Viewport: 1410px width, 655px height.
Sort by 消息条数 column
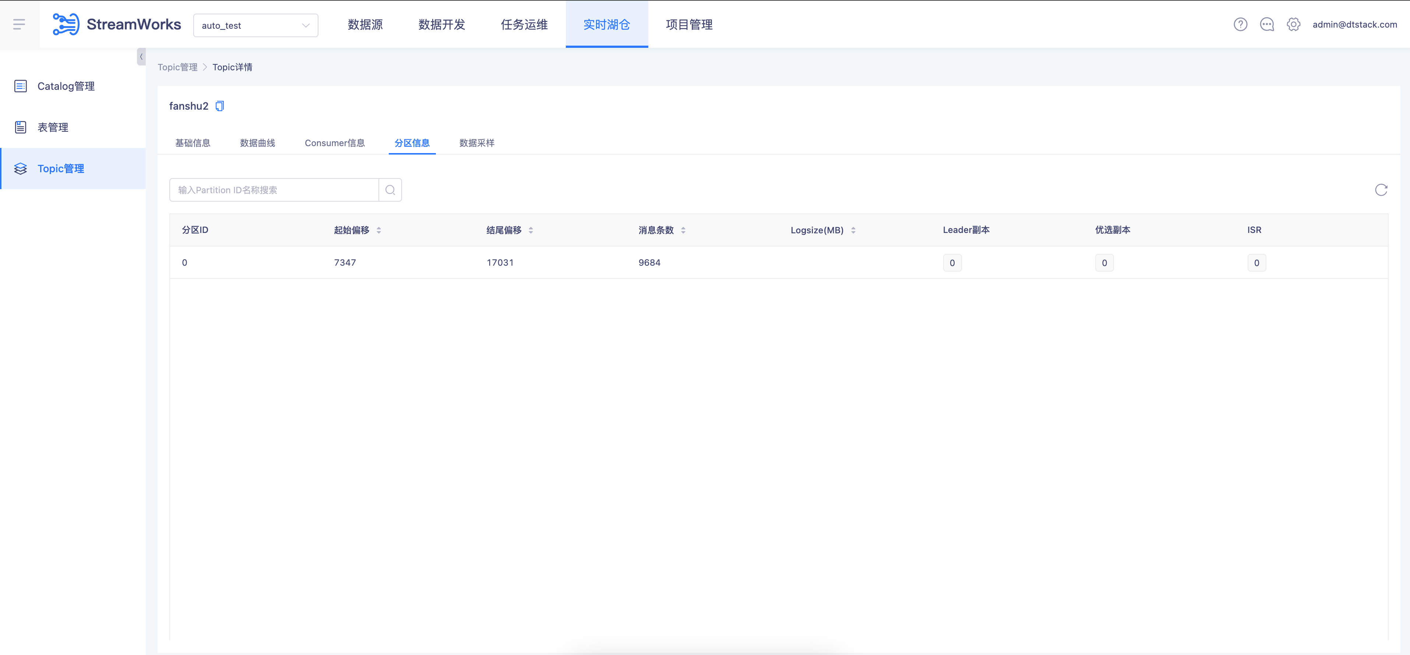click(x=683, y=230)
